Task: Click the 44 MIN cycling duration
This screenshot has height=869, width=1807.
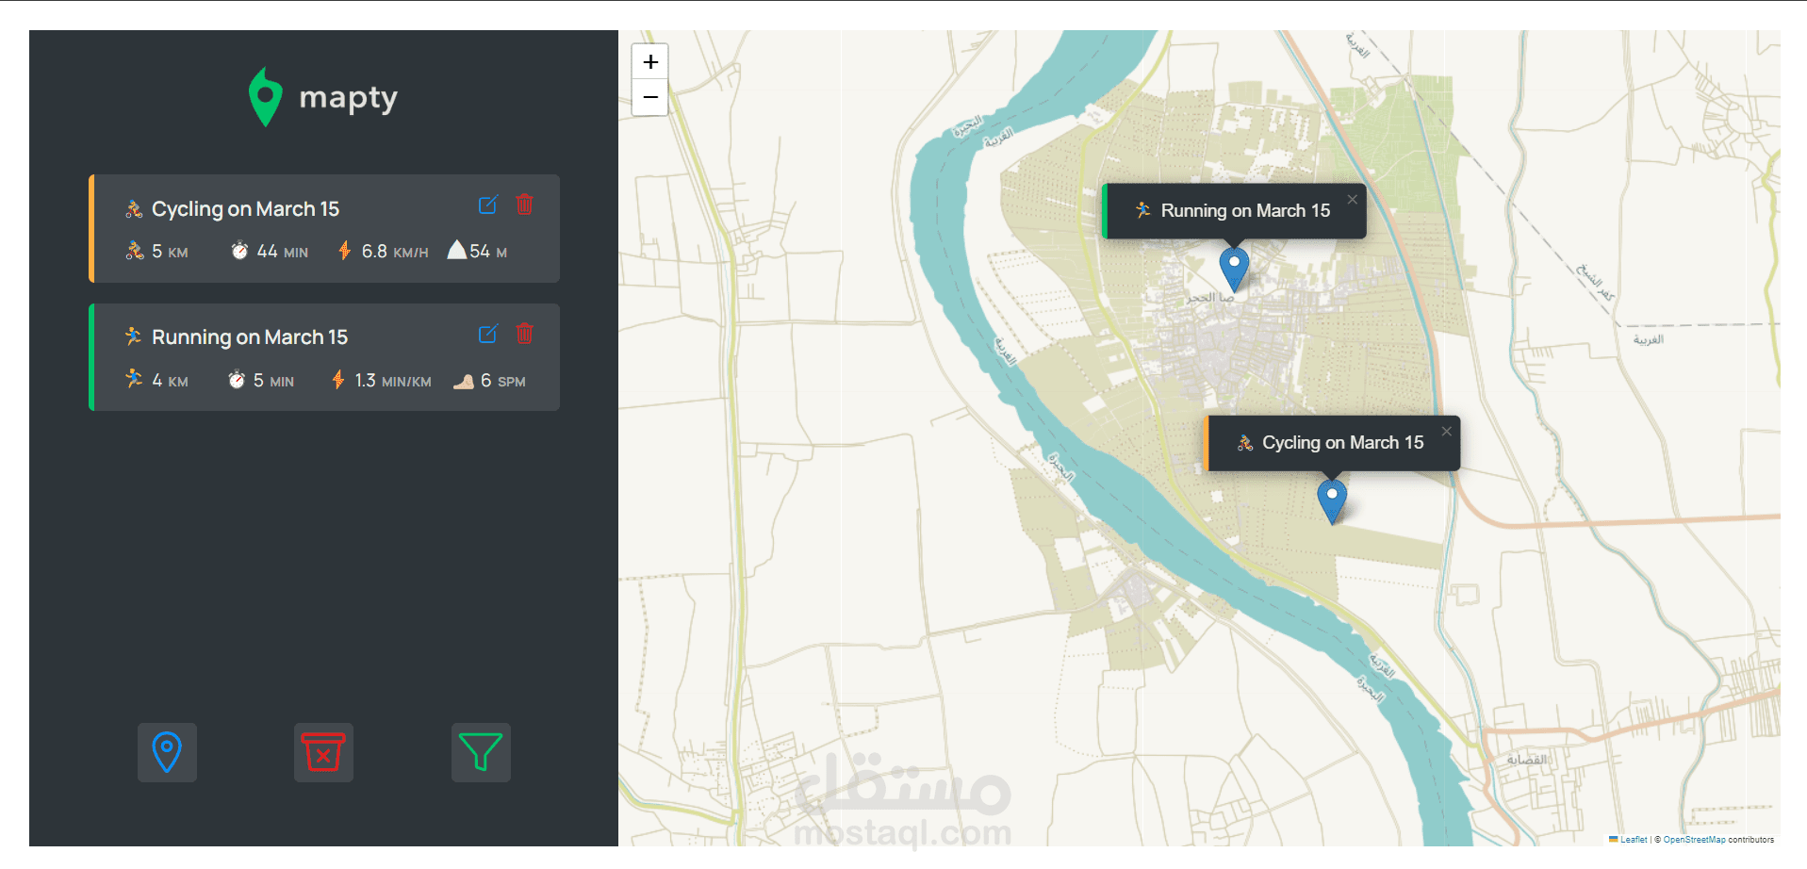Action: (283, 252)
